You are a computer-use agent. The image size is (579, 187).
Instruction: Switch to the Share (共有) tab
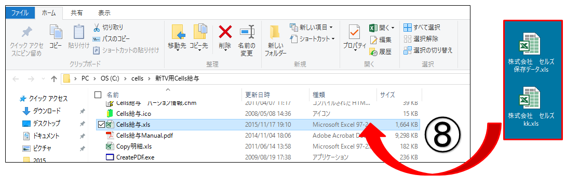pyautogui.click(x=77, y=12)
